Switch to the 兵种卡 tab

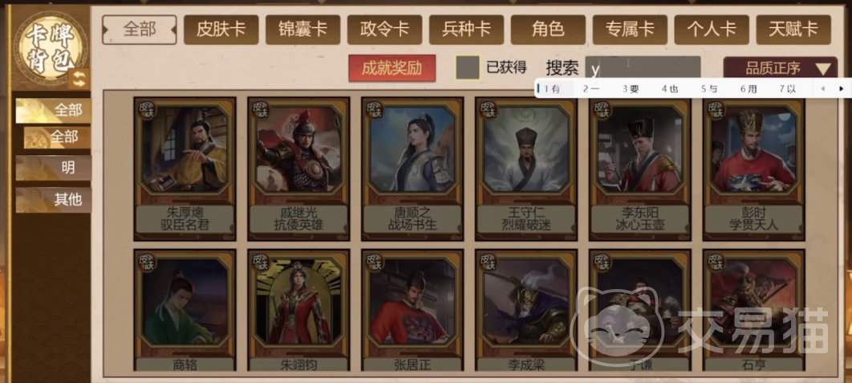(x=466, y=30)
